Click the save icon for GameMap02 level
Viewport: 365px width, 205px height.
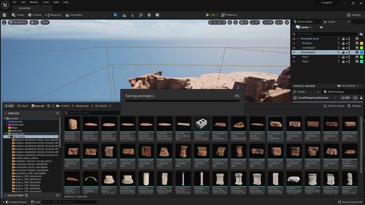(357, 52)
